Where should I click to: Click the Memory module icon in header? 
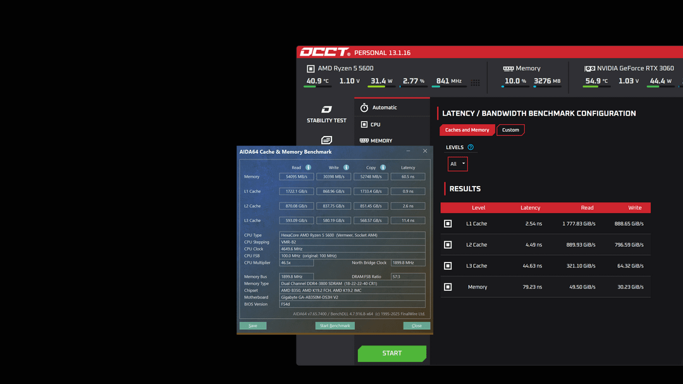tap(508, 68)
